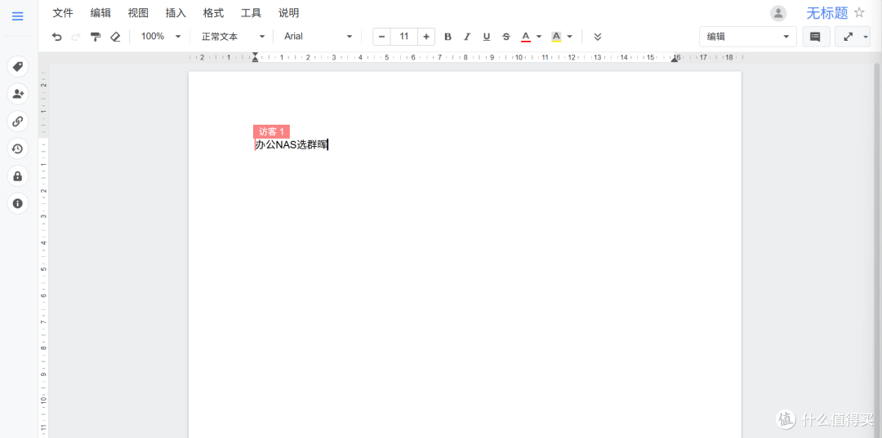Viewport: 882px width, 438px height.
Task: Click the font size field showing 11
Action: (404, 37)
